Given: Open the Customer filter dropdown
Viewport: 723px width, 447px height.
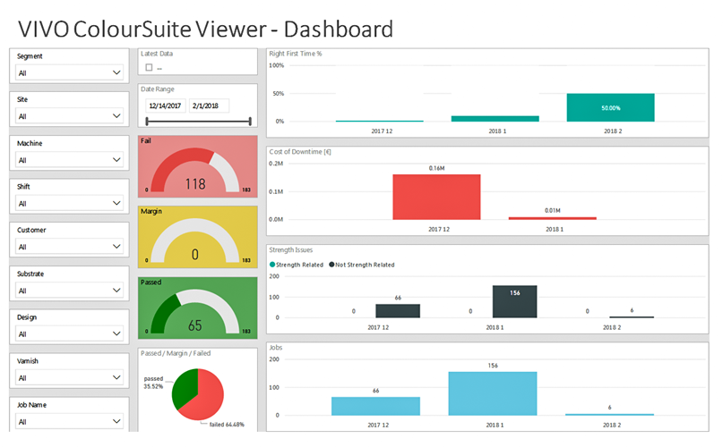Looking at the screenshot, I should [x=69, y=247].
